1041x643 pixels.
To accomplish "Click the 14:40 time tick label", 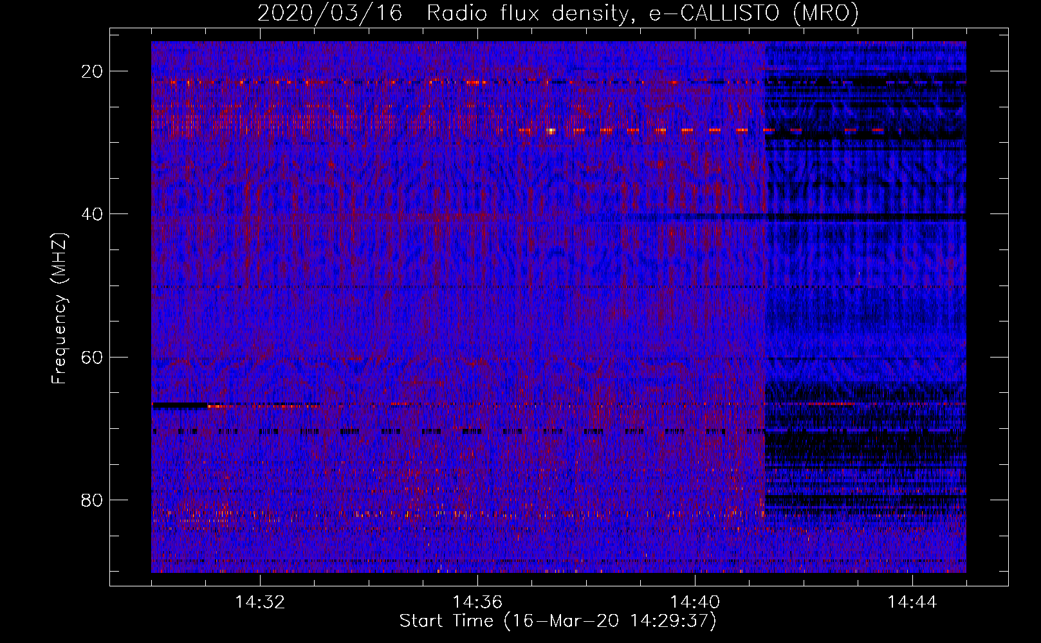I will pos(695,602).
